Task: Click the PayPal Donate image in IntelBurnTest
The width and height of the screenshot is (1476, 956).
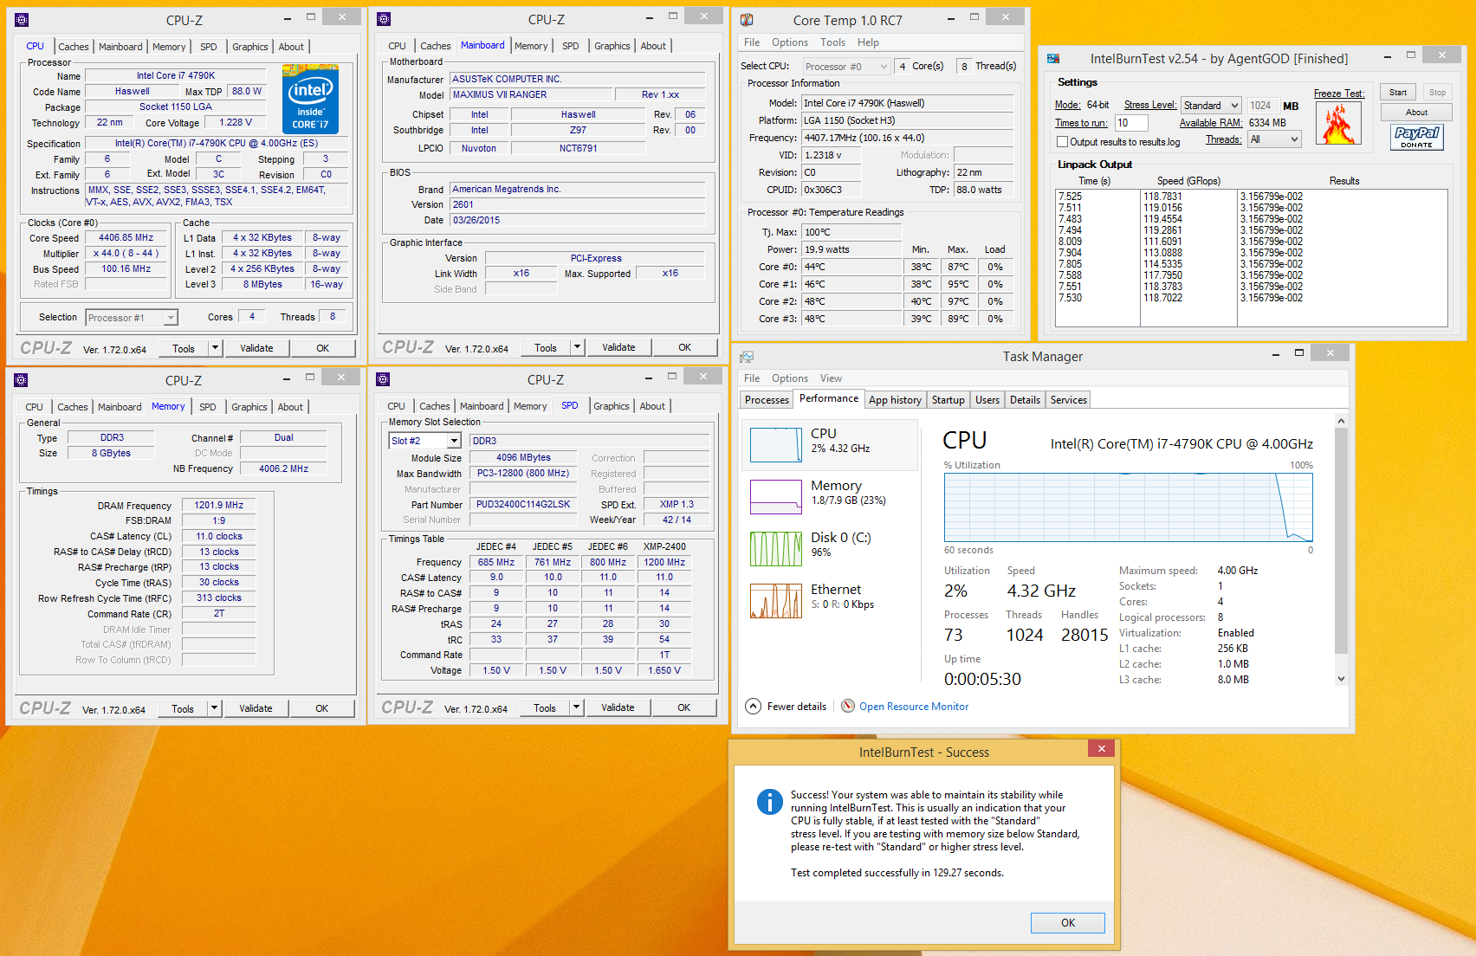Action: pyautogui.click(x=1416, y=137)
